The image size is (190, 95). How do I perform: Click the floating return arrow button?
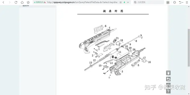pos(168,79)
